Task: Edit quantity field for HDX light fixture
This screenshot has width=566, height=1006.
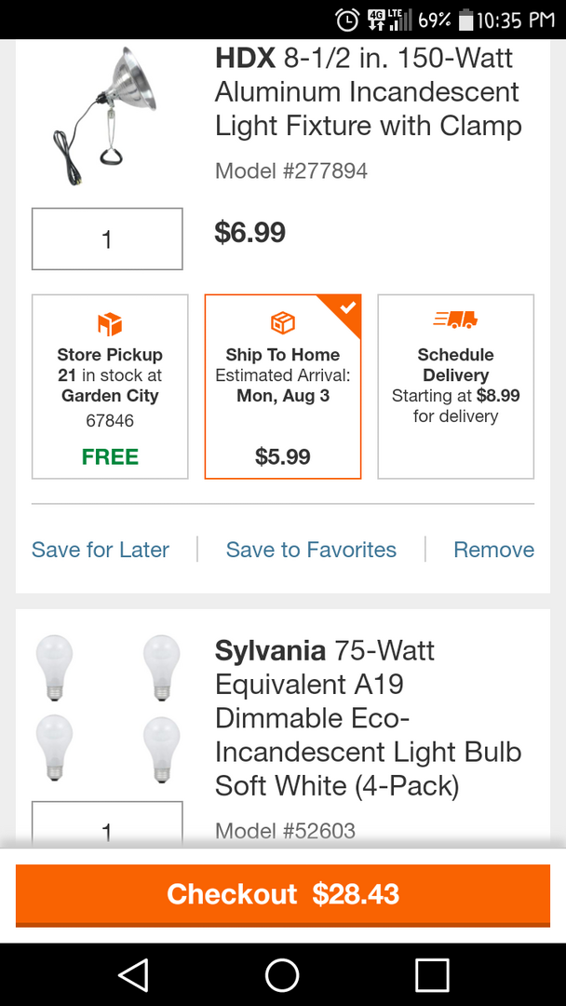Action: tap(107, 239)
